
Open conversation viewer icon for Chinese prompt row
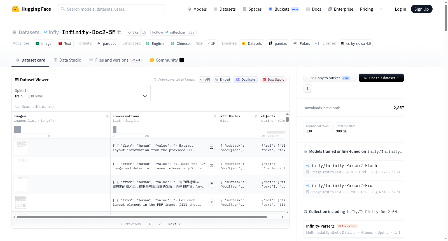tap(212, 184)
